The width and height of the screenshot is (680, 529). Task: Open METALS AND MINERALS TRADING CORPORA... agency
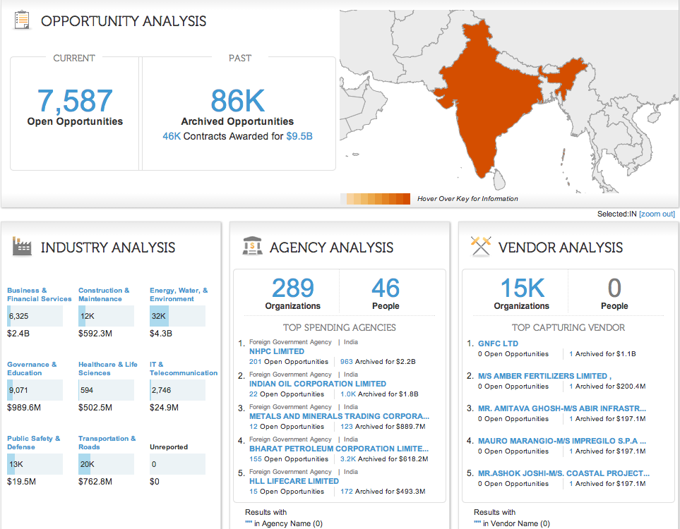pos(339,416)
